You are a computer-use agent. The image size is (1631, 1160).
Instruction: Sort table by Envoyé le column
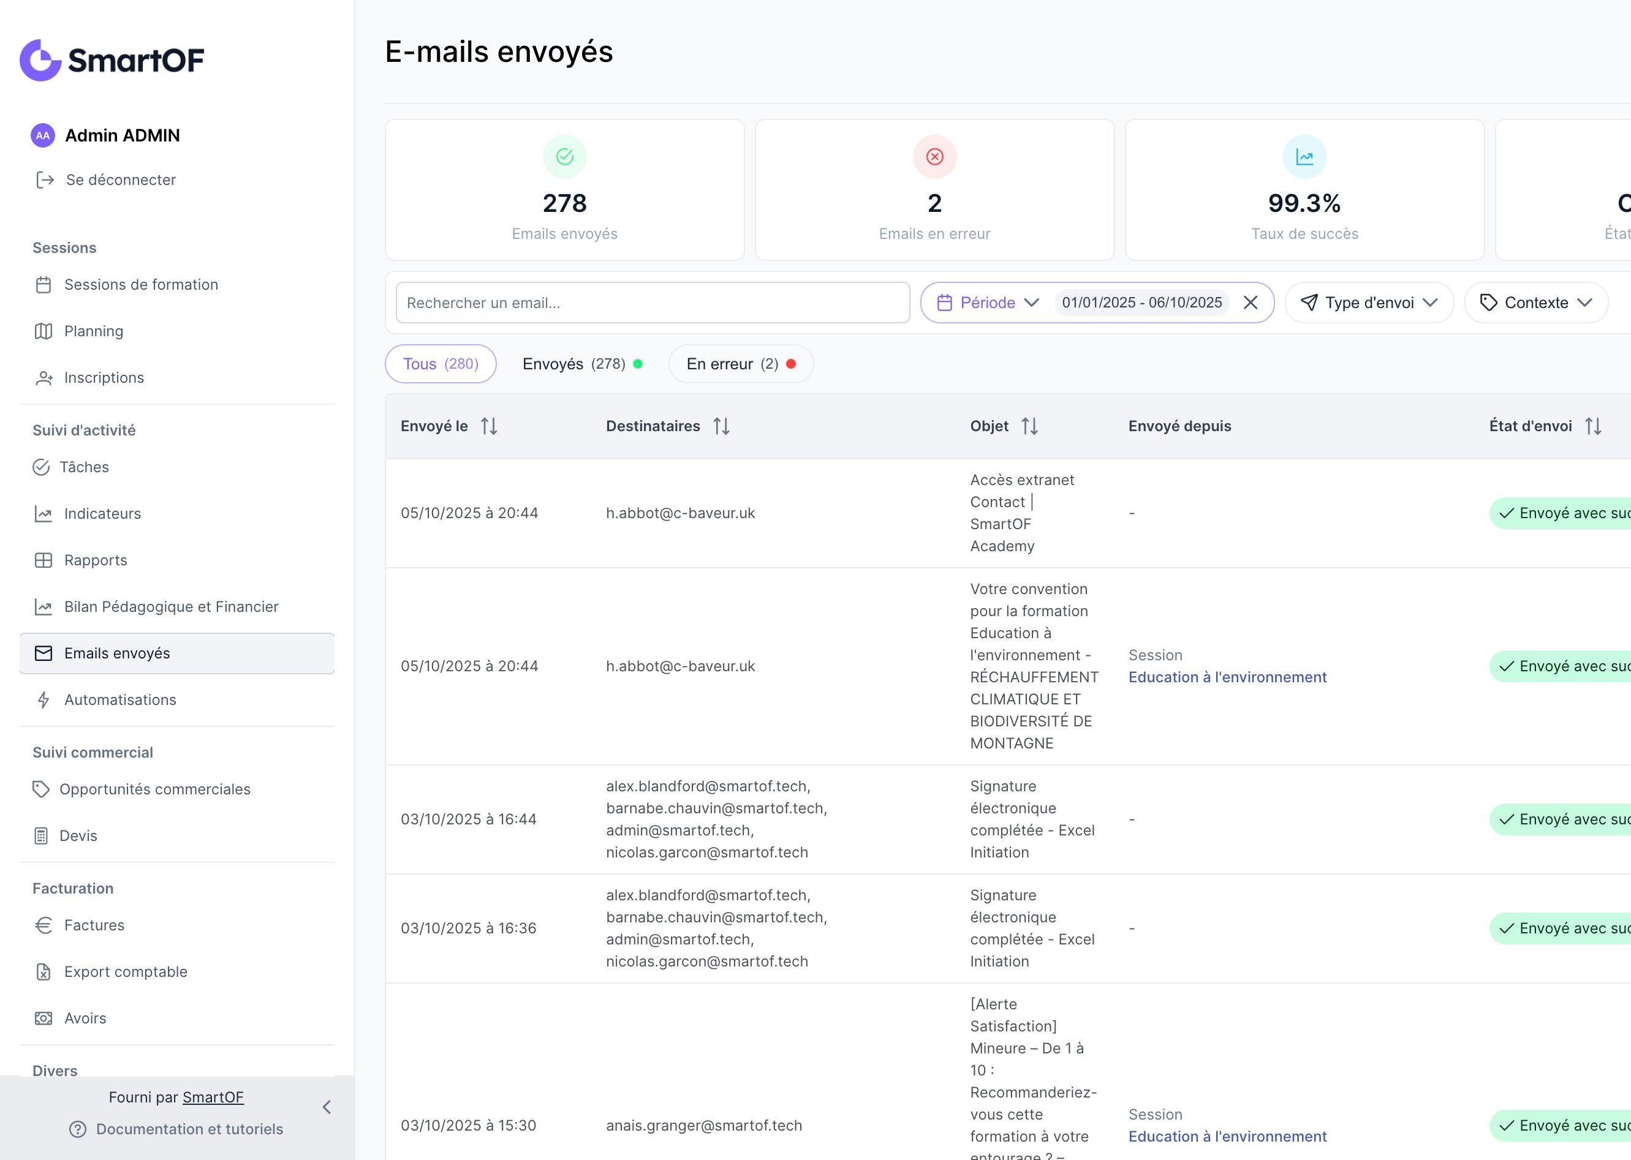489,426
